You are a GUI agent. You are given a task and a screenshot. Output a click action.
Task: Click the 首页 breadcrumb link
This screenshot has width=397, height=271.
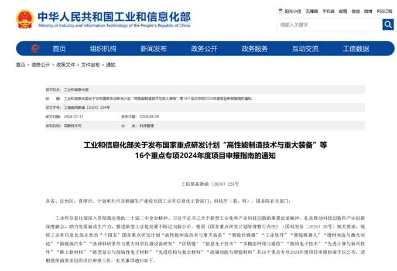(x=20, y=65)
